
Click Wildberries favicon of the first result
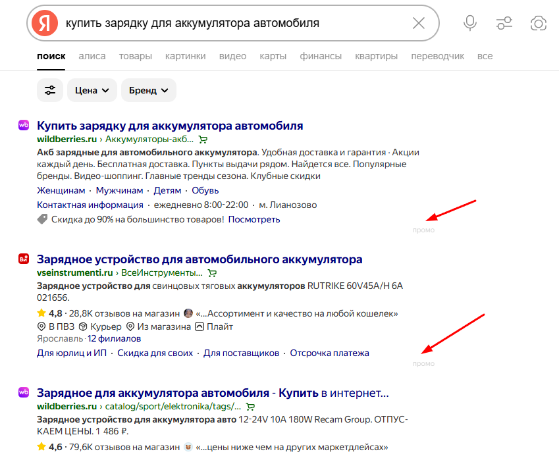pyautogui.click(x=24, y=125)
